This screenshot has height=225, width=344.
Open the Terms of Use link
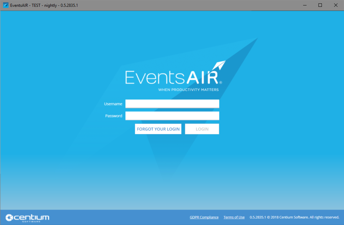234,217
